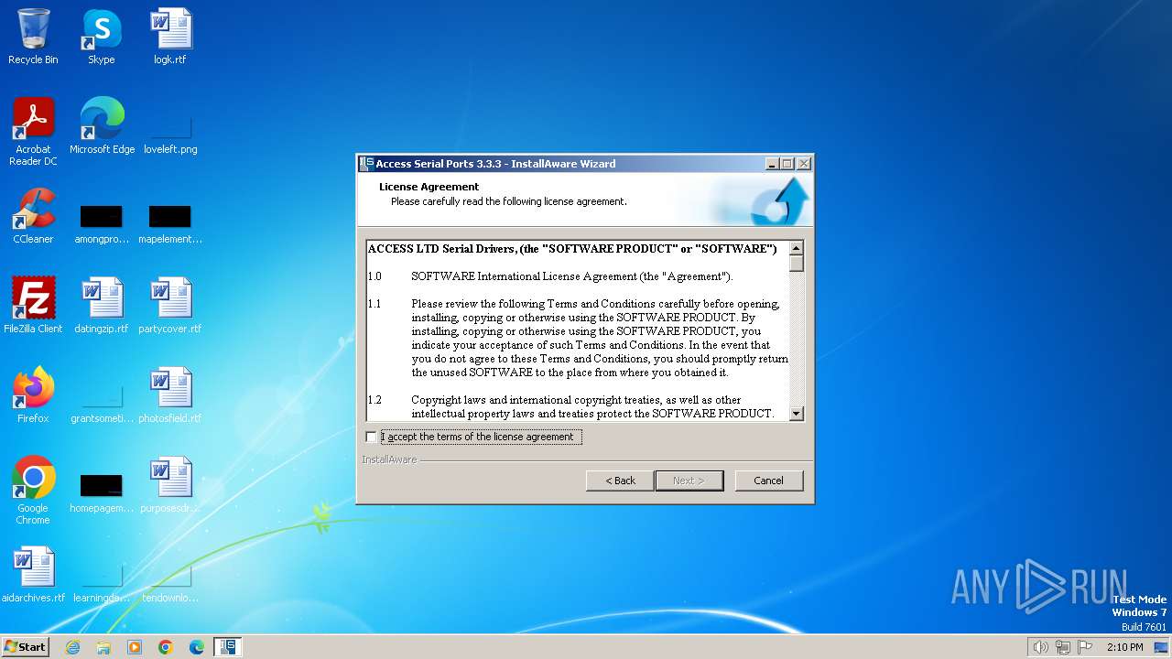Viewport: 1172px width, 659px height.
Task: Open Edge from the taskbar
Action: (197, 647)
